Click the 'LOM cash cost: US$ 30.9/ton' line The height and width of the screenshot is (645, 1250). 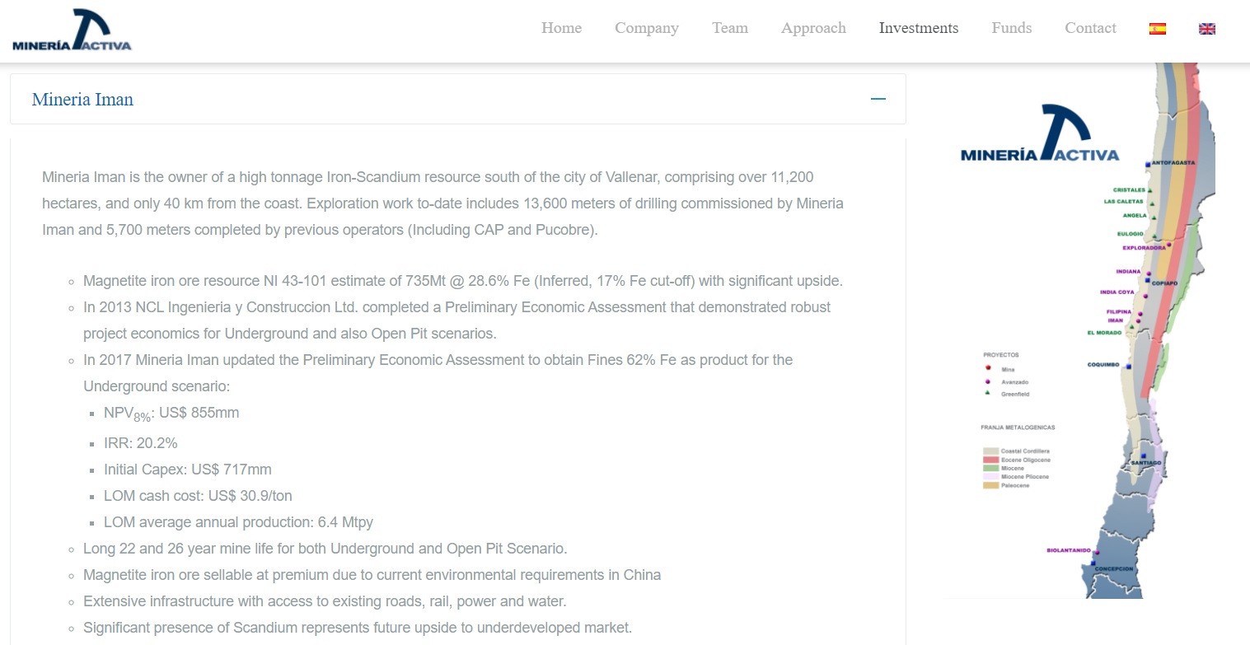pyautogui.click(x=198, y=496)
